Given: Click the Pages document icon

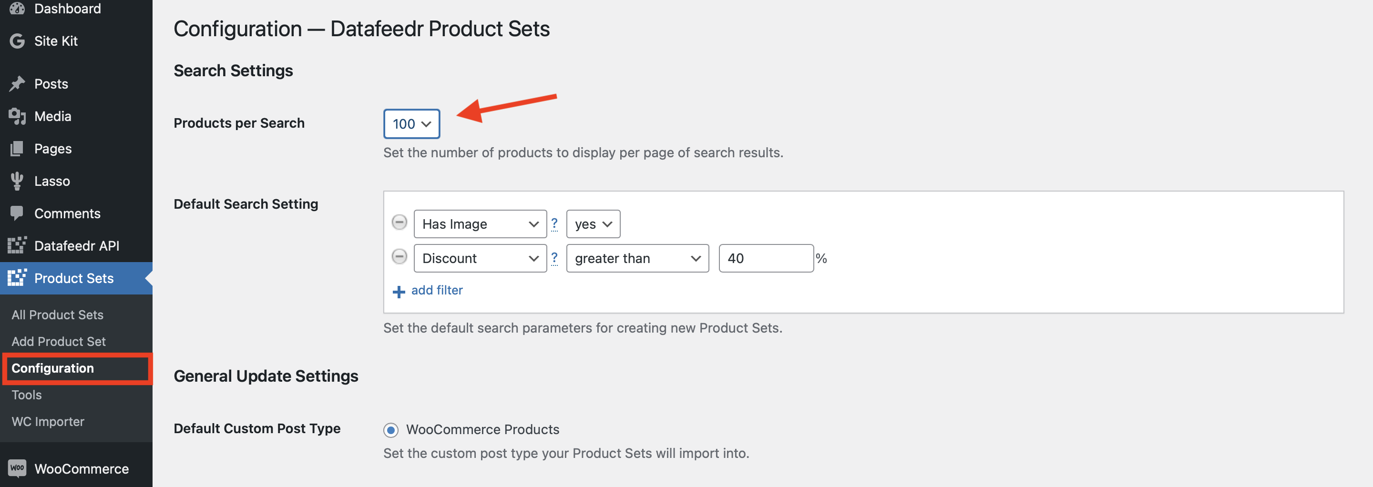Looking at the screenshot, I should tap(17, 149).
